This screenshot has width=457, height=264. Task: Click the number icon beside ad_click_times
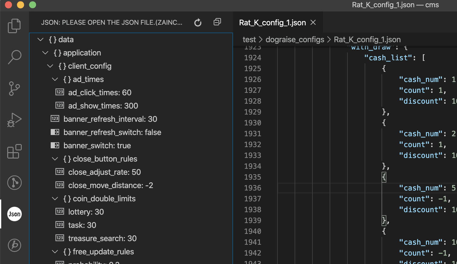[60, 92]
